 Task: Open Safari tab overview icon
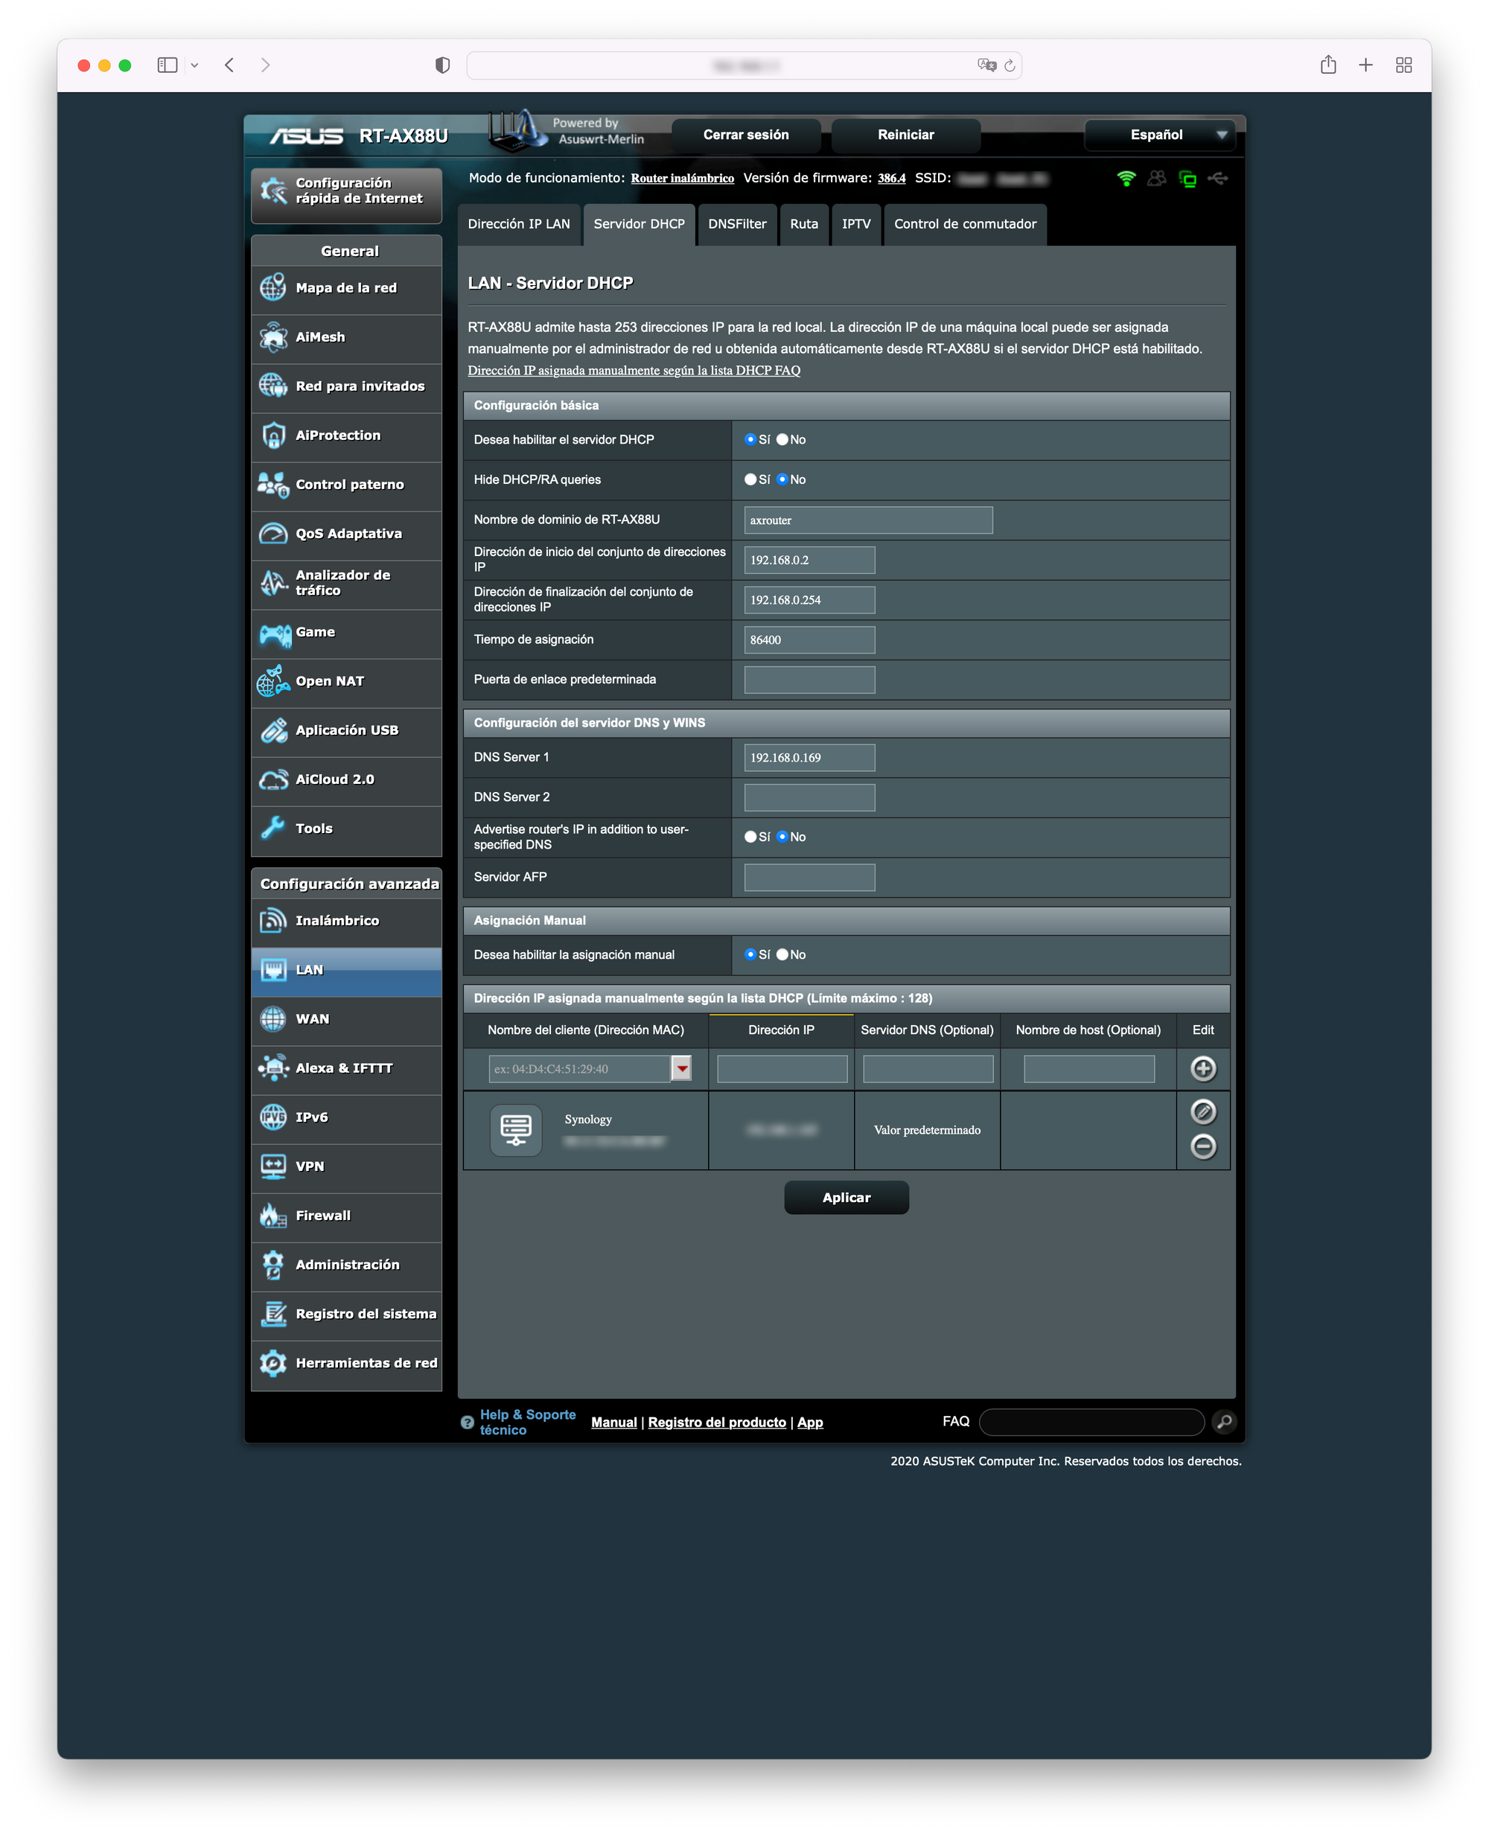pos(1403,66)
